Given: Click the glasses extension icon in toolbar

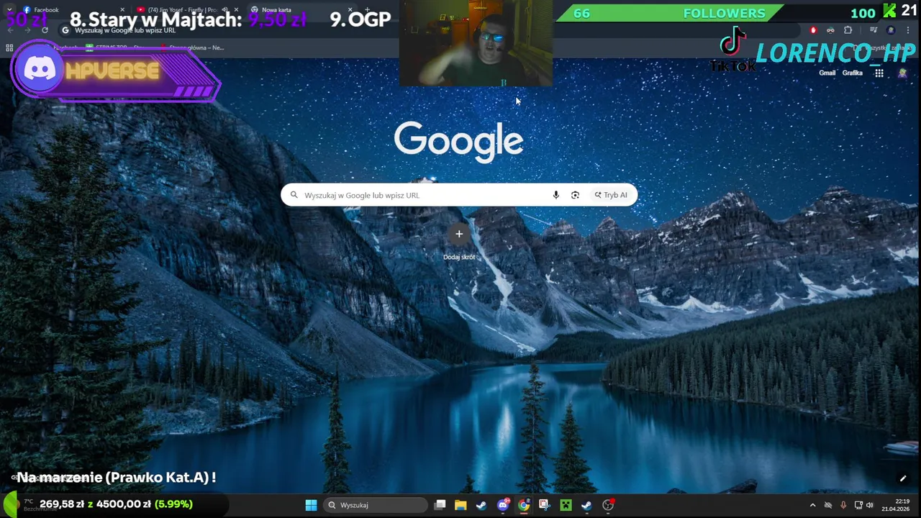Looking at the screenshot, I should (x=830, y=30).
